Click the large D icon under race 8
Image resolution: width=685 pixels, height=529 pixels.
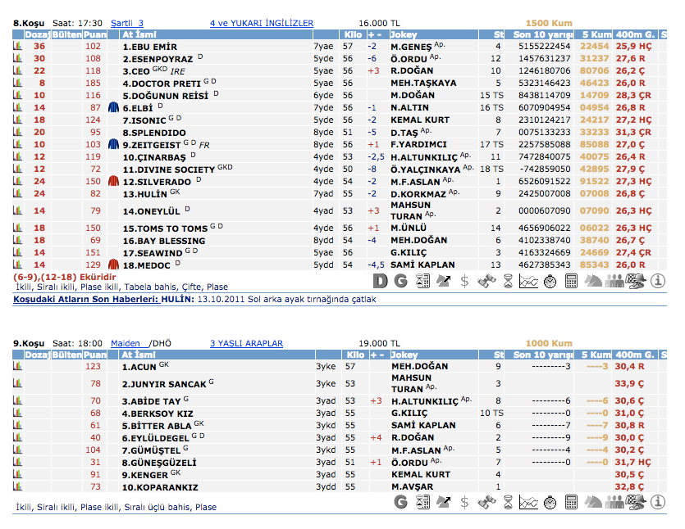click(380, 281)
